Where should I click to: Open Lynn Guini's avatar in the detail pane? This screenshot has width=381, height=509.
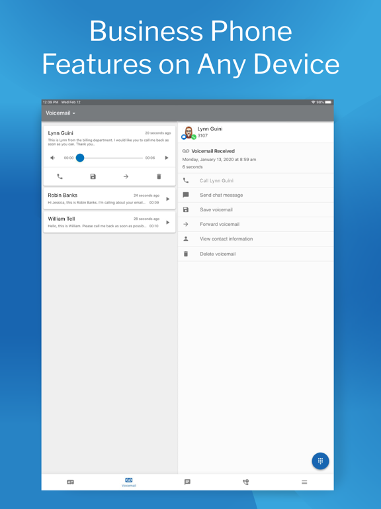pyautogui.click(x=189, y=133)
